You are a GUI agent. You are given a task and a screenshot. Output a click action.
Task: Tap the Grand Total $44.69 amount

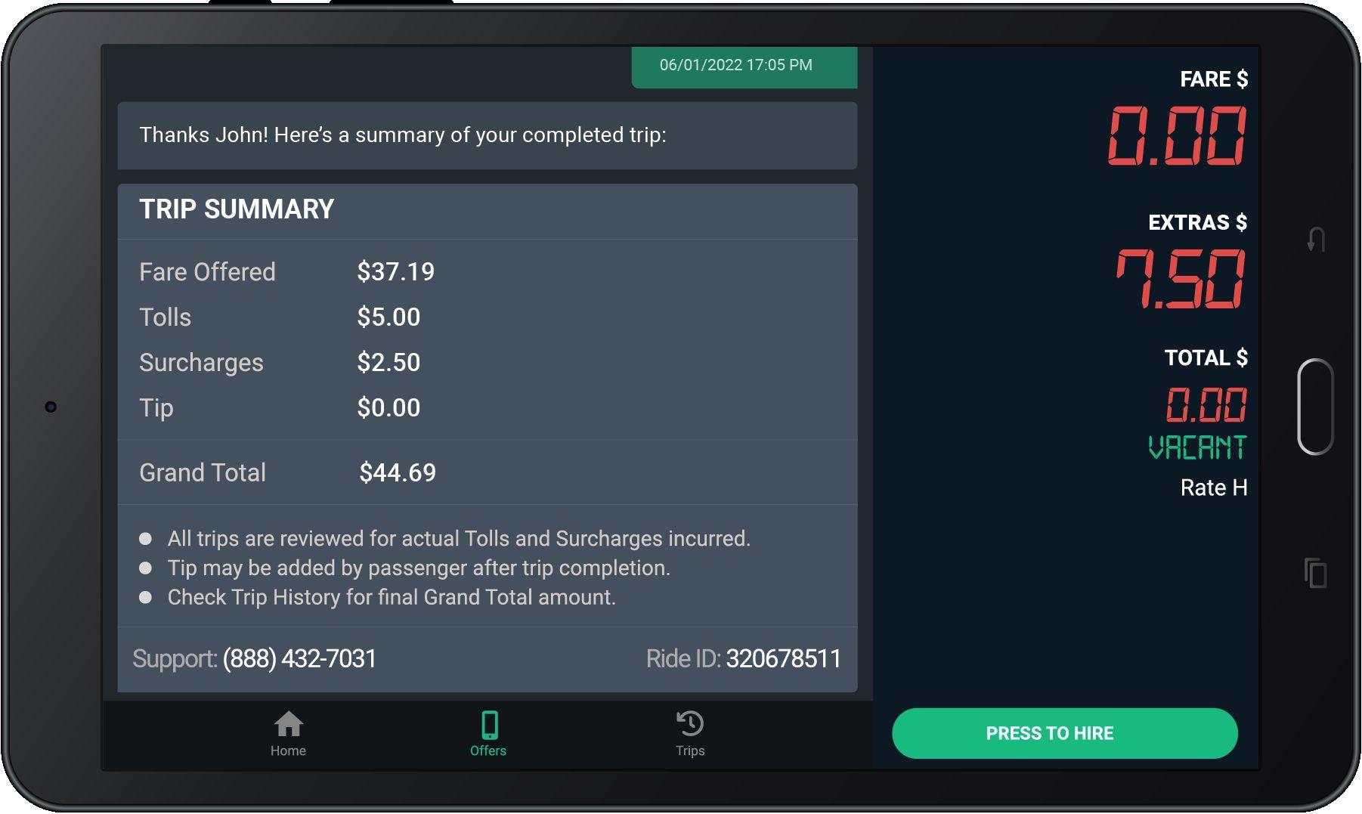pos(398,472)
